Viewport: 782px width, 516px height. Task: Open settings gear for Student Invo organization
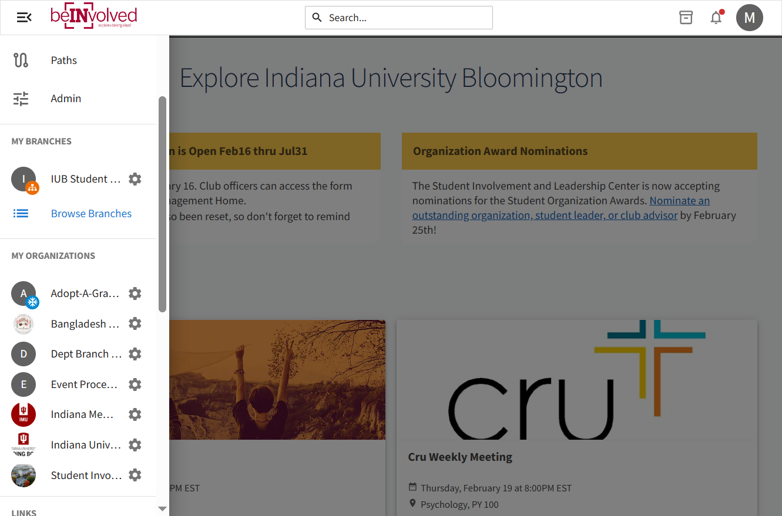[x=135, y=475]
